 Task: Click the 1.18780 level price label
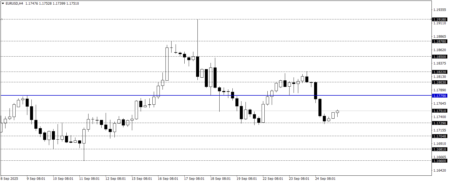(x=439, y=41)
